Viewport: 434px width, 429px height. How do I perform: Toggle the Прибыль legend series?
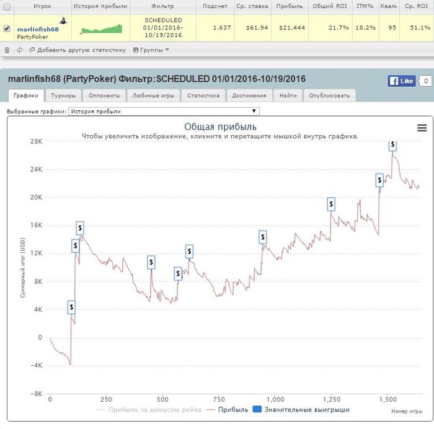228,410
